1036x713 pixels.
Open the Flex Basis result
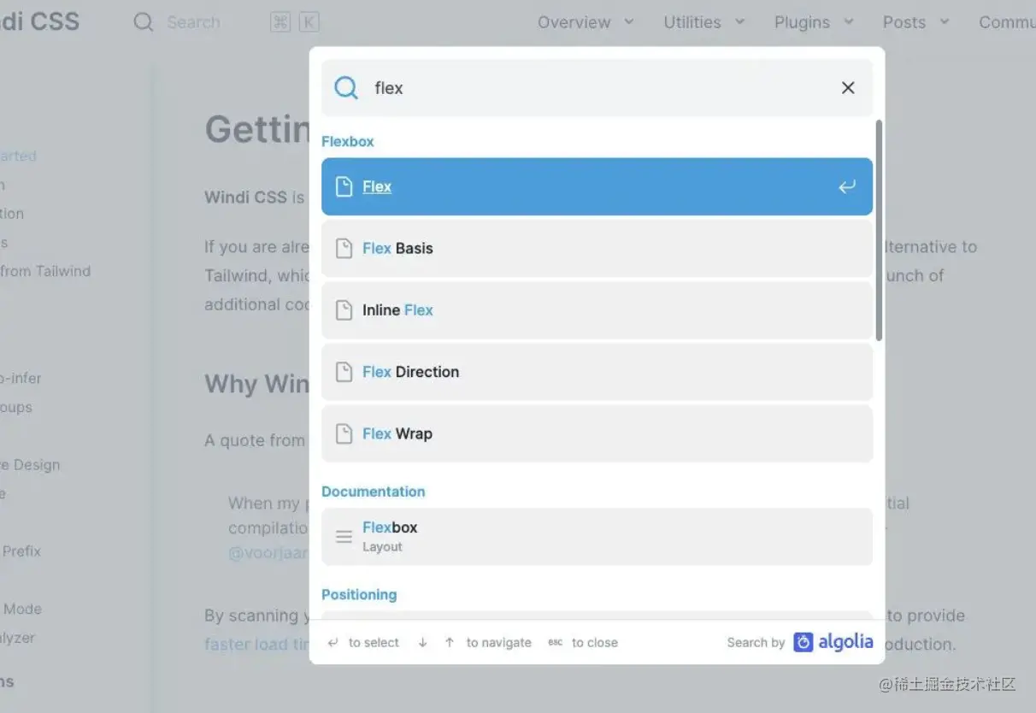coord(597,248)
